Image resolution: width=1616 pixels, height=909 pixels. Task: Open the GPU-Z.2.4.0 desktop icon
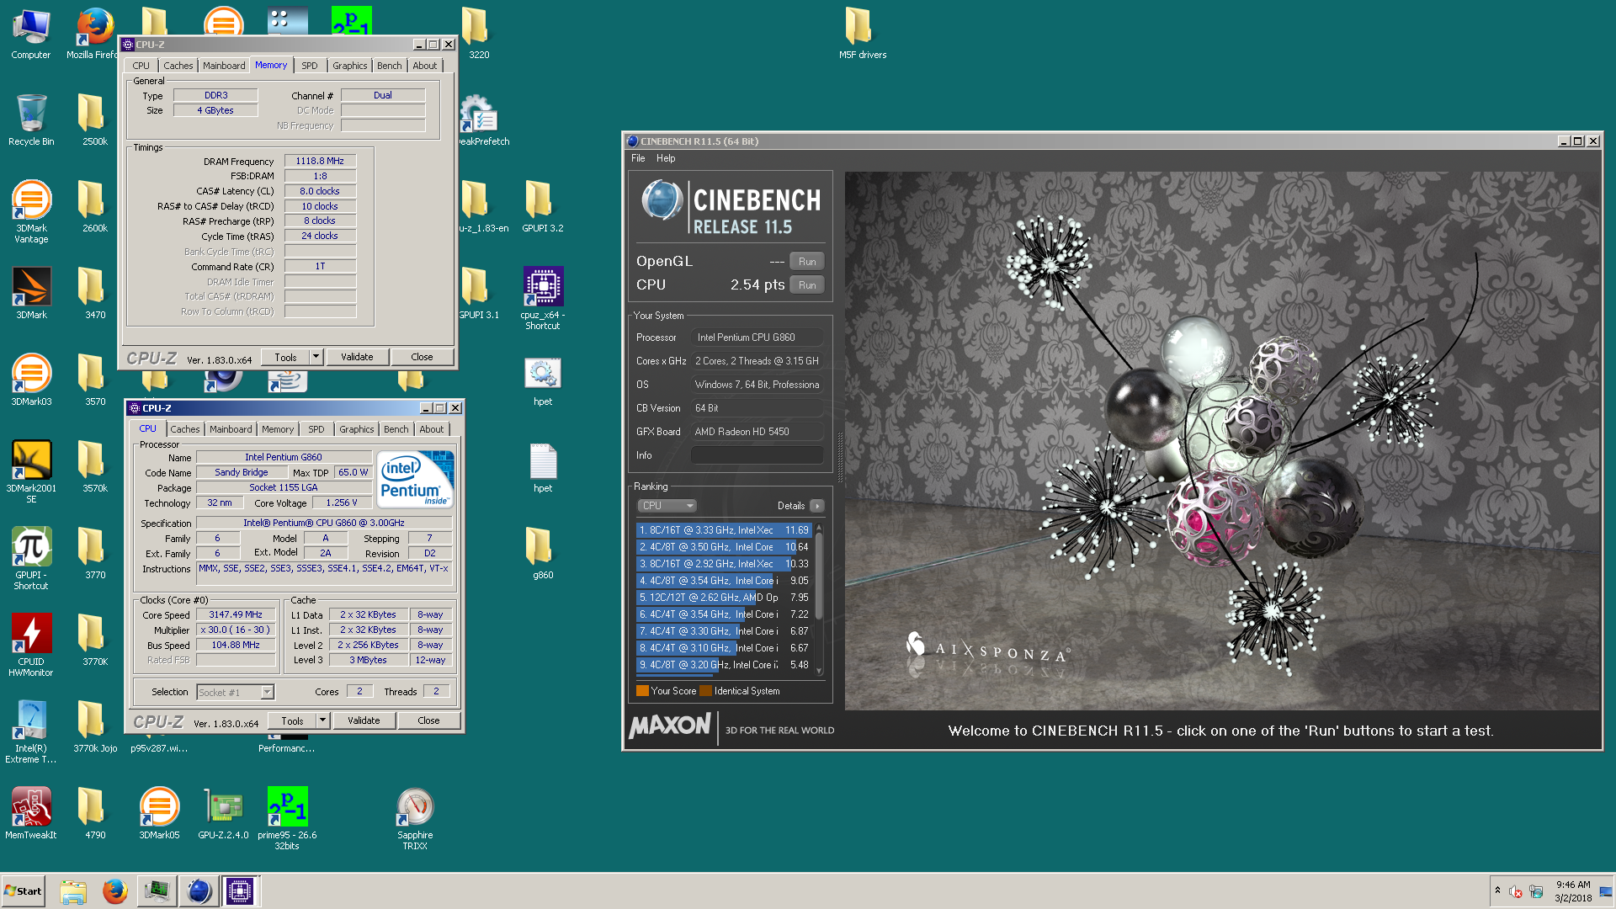pyautogui.click(x=223, y=813)
